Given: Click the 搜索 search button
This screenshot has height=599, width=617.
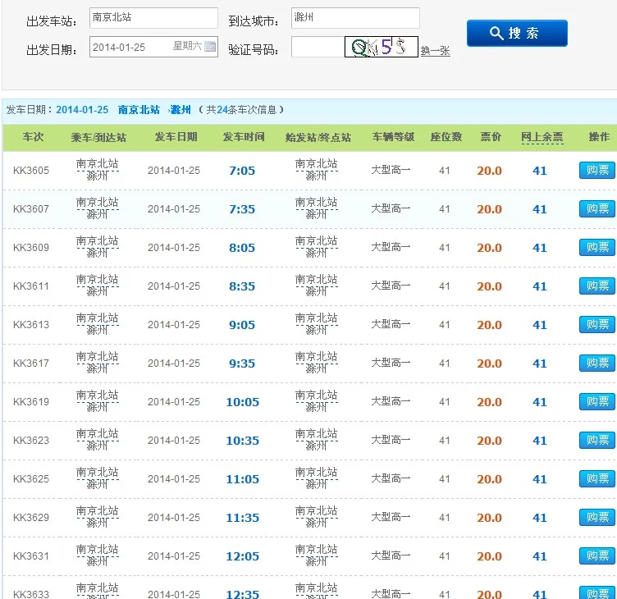Looking at the screenshot, I should point(517,33).
